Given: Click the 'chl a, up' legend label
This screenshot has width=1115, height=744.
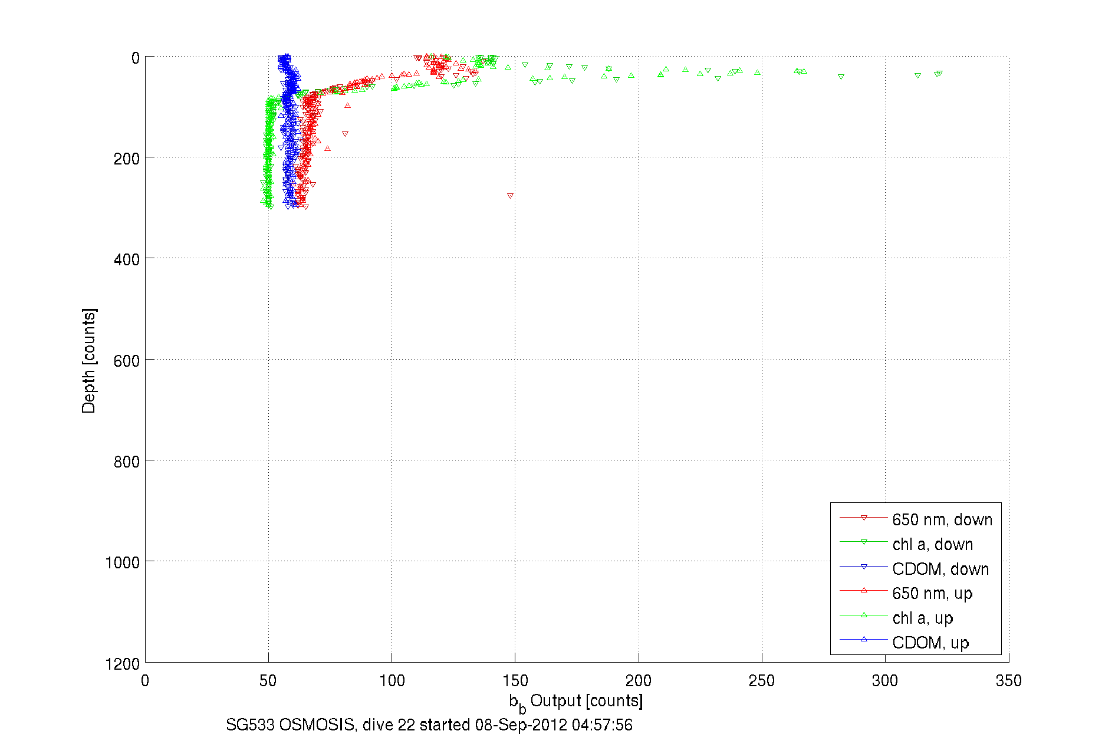Looking at the screenshot, I should pos(922,618).
